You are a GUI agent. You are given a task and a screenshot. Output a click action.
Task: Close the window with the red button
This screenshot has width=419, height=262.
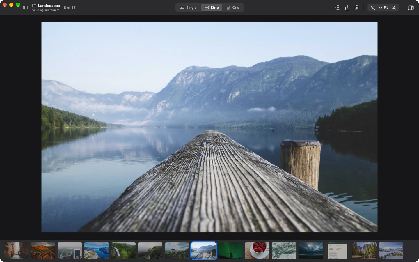[5, 5]
